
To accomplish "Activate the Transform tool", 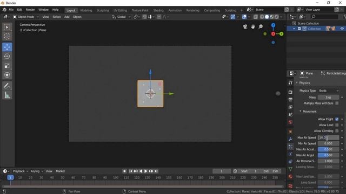I will coord(7,75).
